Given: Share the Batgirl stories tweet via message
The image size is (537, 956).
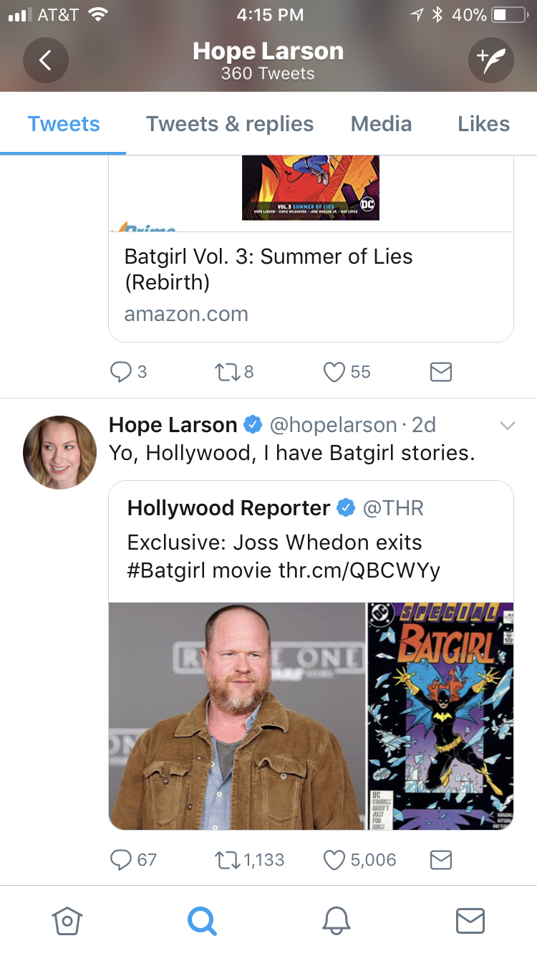Looking at the screenshot, I should point(441,859).
